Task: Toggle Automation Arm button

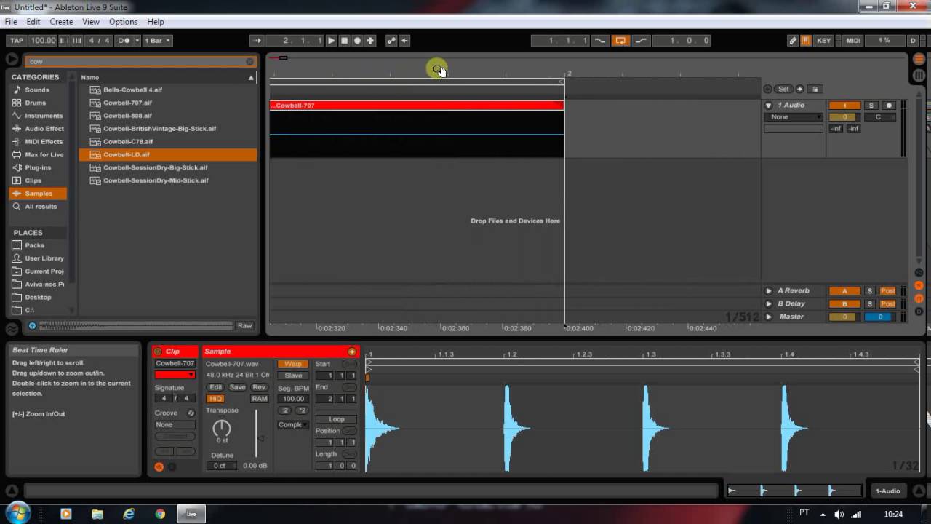Action: pos(391,41)
